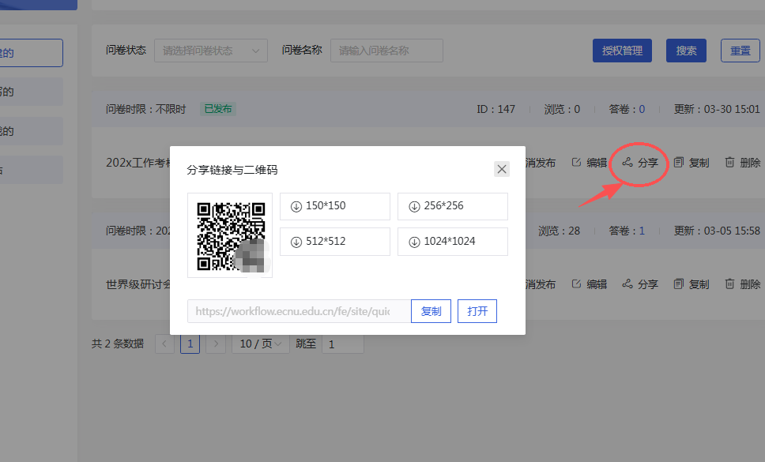Screen dimensions: 765x462
Task: Click answer count 1 in second questionnaire
Action: (642, 231)
